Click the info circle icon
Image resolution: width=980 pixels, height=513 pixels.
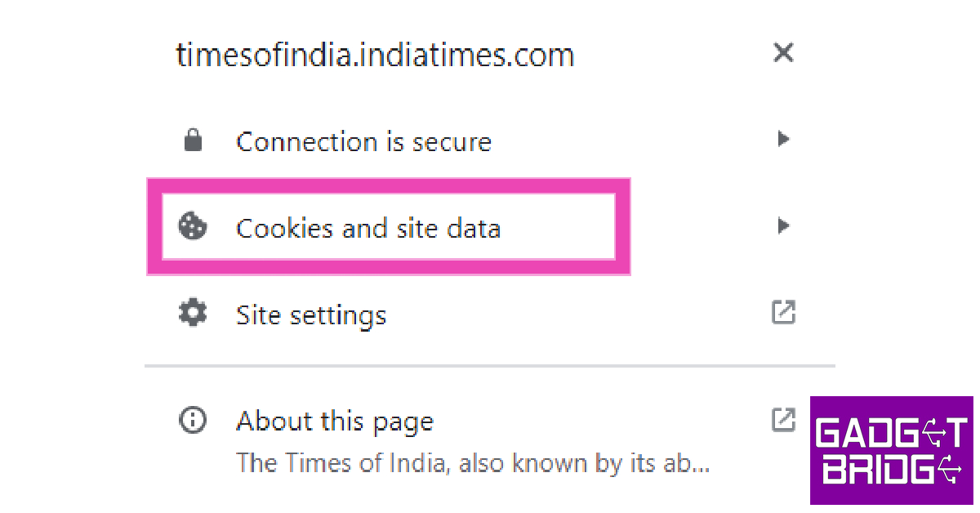pyautogui.click(x=193, y=421)
